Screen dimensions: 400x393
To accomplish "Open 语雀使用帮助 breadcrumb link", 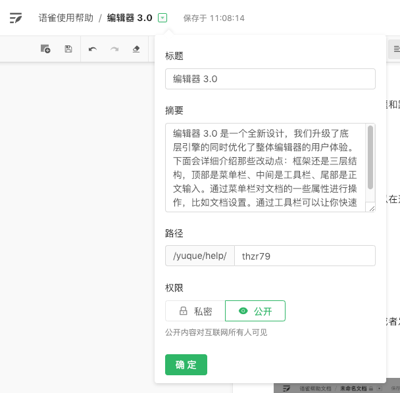I will (x=66, y=18).
